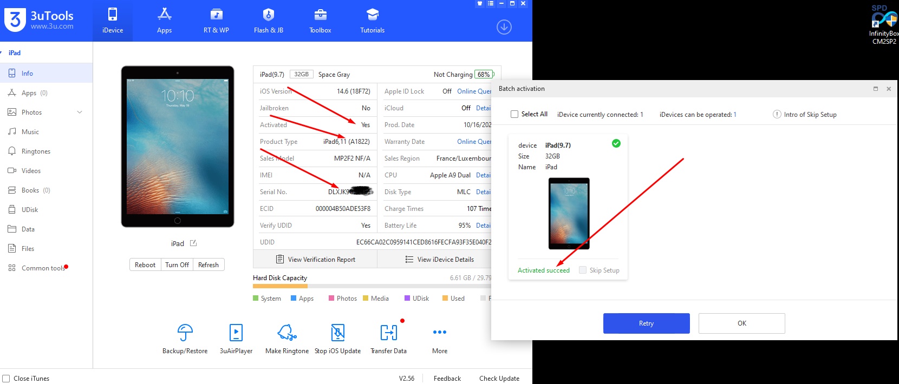Click Intro of Skip Setup info icon
Image resolution: width=899 pixels, height=384 pixels.
tap(777, 114)
